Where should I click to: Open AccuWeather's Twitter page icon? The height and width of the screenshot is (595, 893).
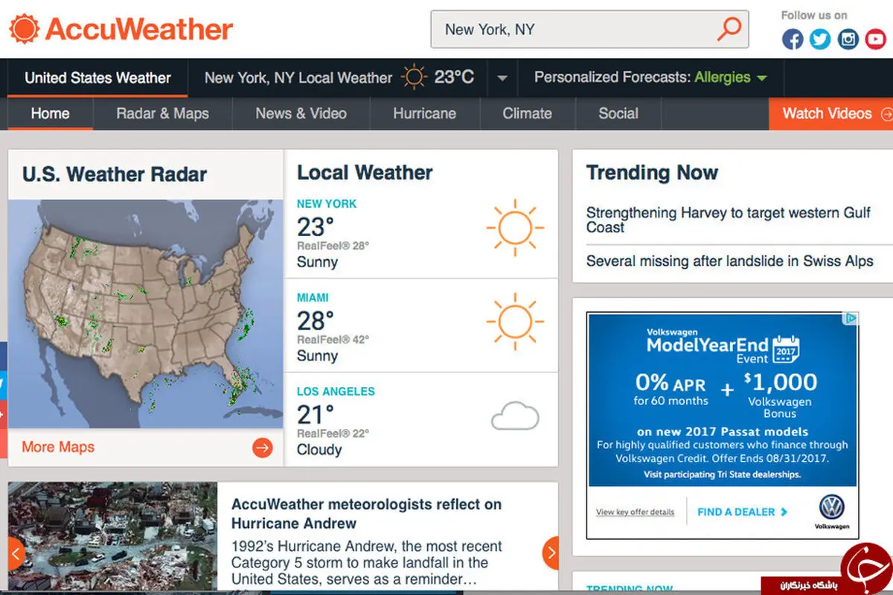pos(820,39)
